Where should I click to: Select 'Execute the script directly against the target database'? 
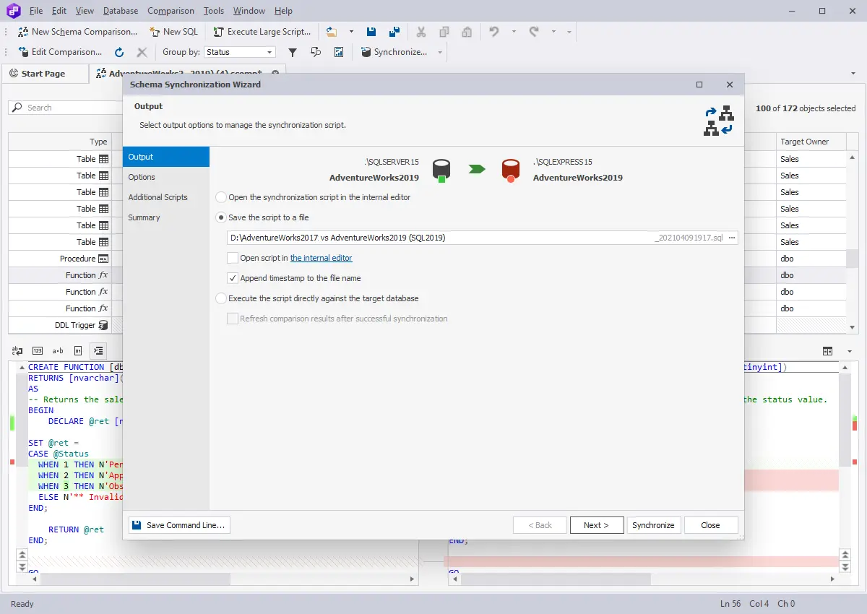coord(221,298)
